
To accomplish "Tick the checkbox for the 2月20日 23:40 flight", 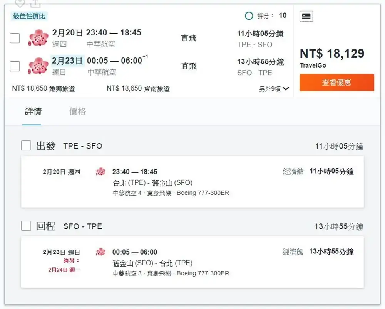I will click(x=15, y=38).
